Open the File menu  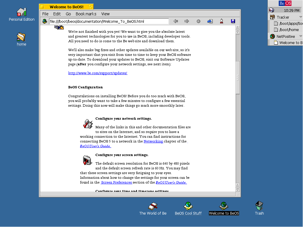click(45, 14)
